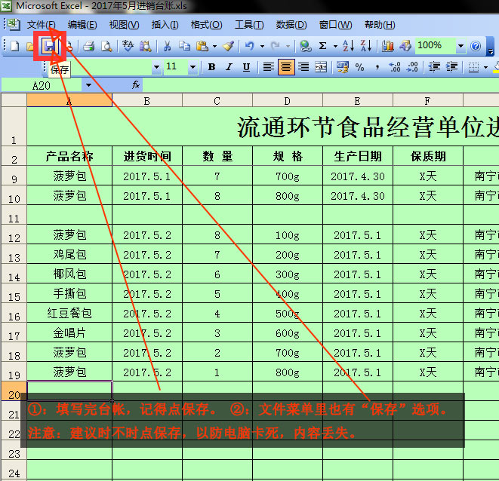Click the Cut scissors icon

[167, 46]
